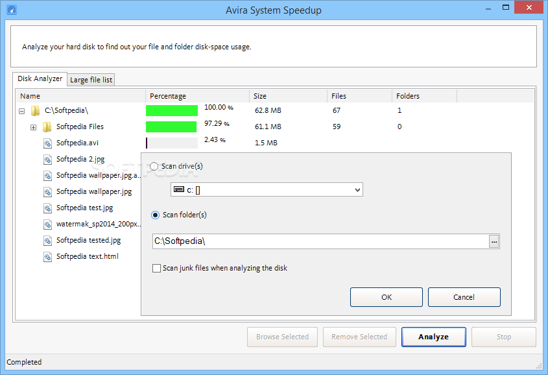548x375 pixels.
Task: Sort by the Name column header
Action: click(80, 96)
